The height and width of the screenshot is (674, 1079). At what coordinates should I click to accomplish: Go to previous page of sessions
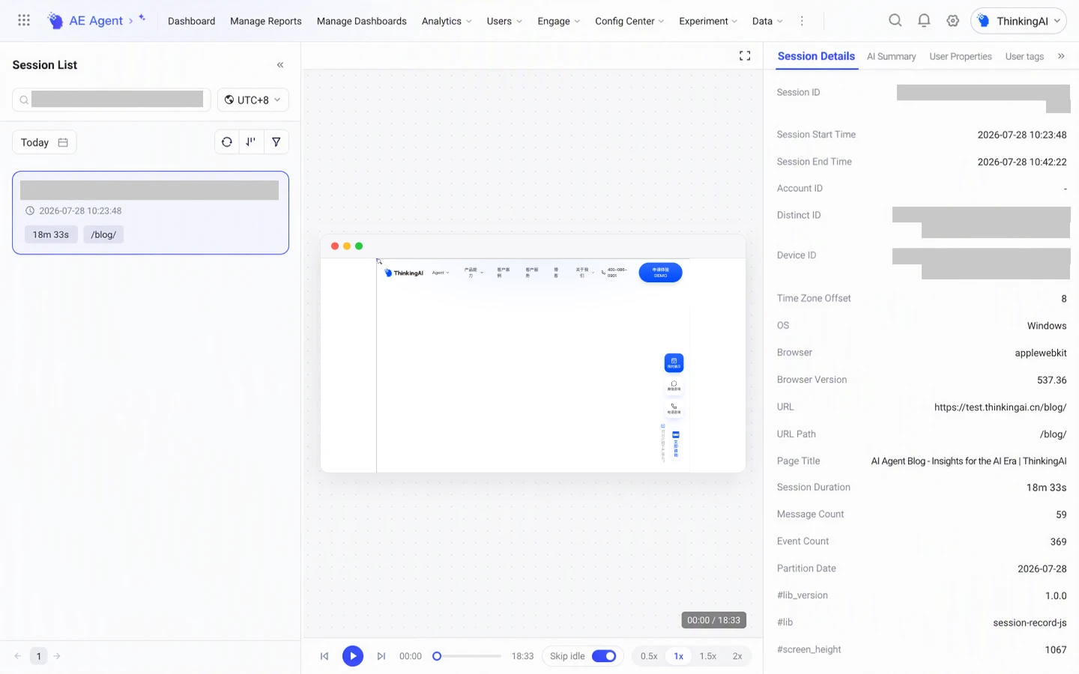point(18,656)
